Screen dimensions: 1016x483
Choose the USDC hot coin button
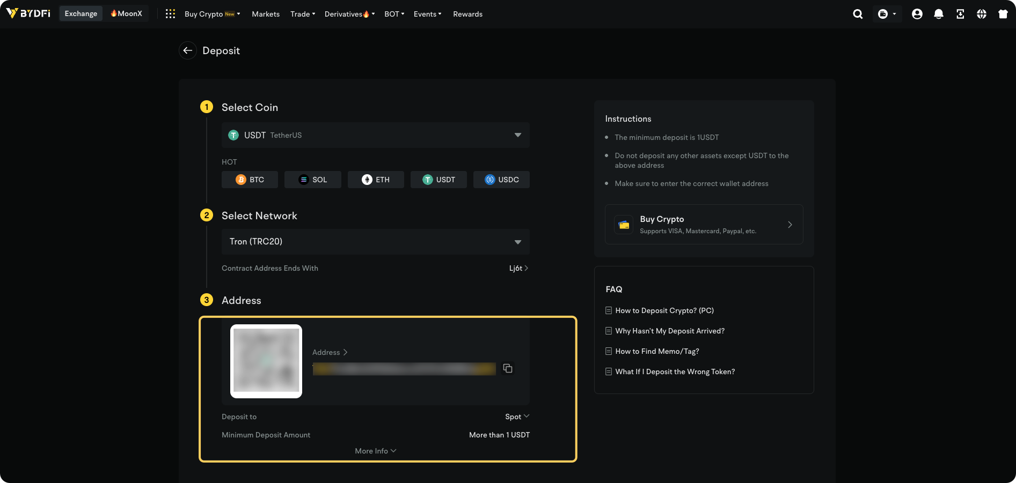(x=501, y=180)
